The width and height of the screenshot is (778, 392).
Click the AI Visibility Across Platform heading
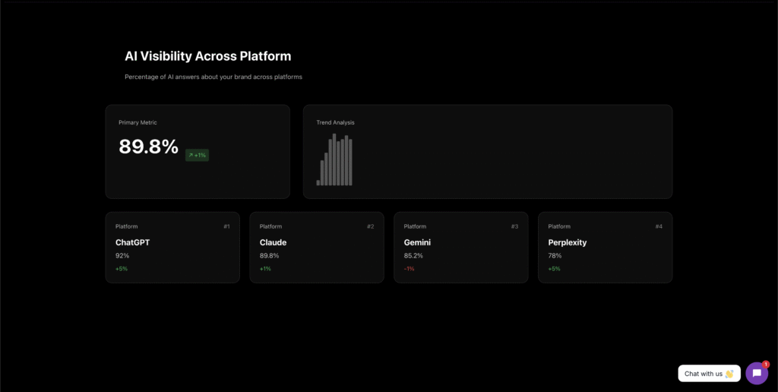[208, 56]
